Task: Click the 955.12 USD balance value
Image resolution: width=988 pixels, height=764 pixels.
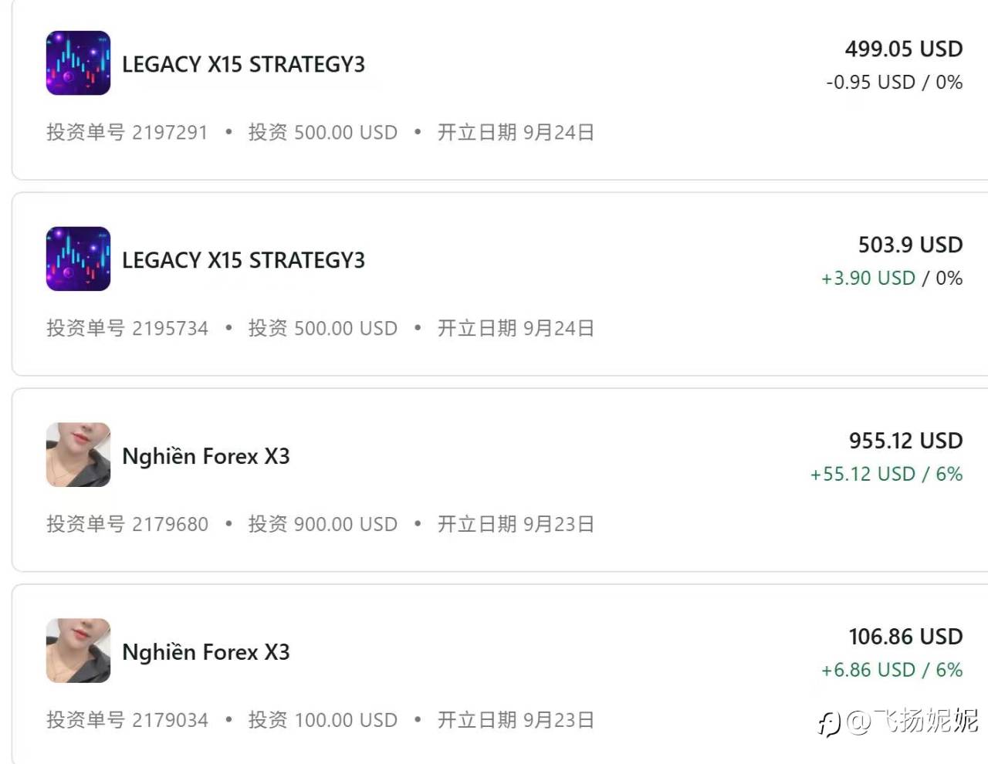Action: [905, 441]
